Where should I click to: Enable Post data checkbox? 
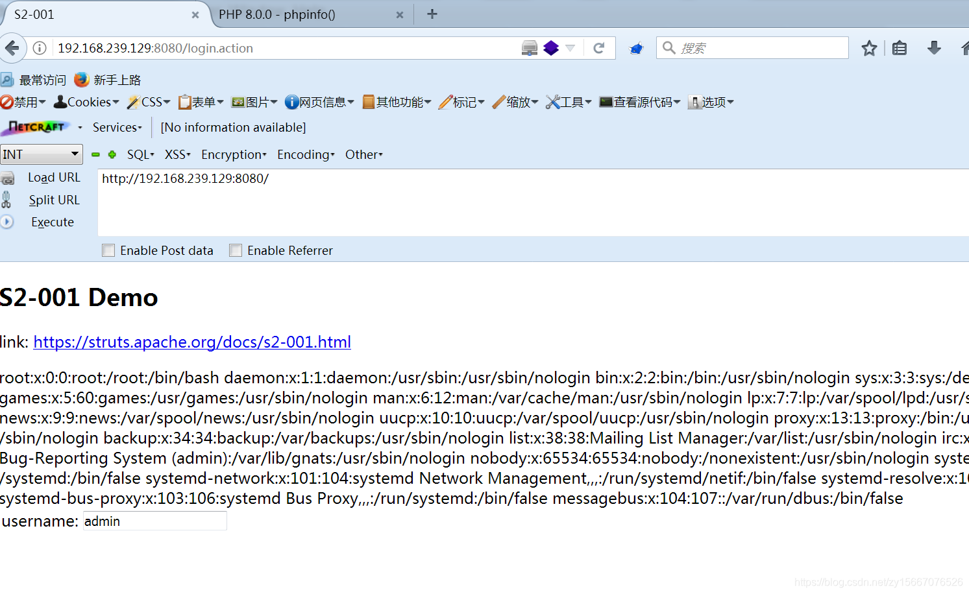tap(108, 250)
